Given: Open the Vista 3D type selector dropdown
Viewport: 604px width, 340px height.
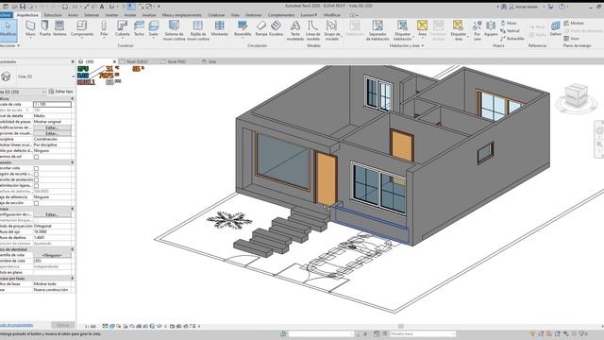Looking at the screenshot, I should click(74, 76).
